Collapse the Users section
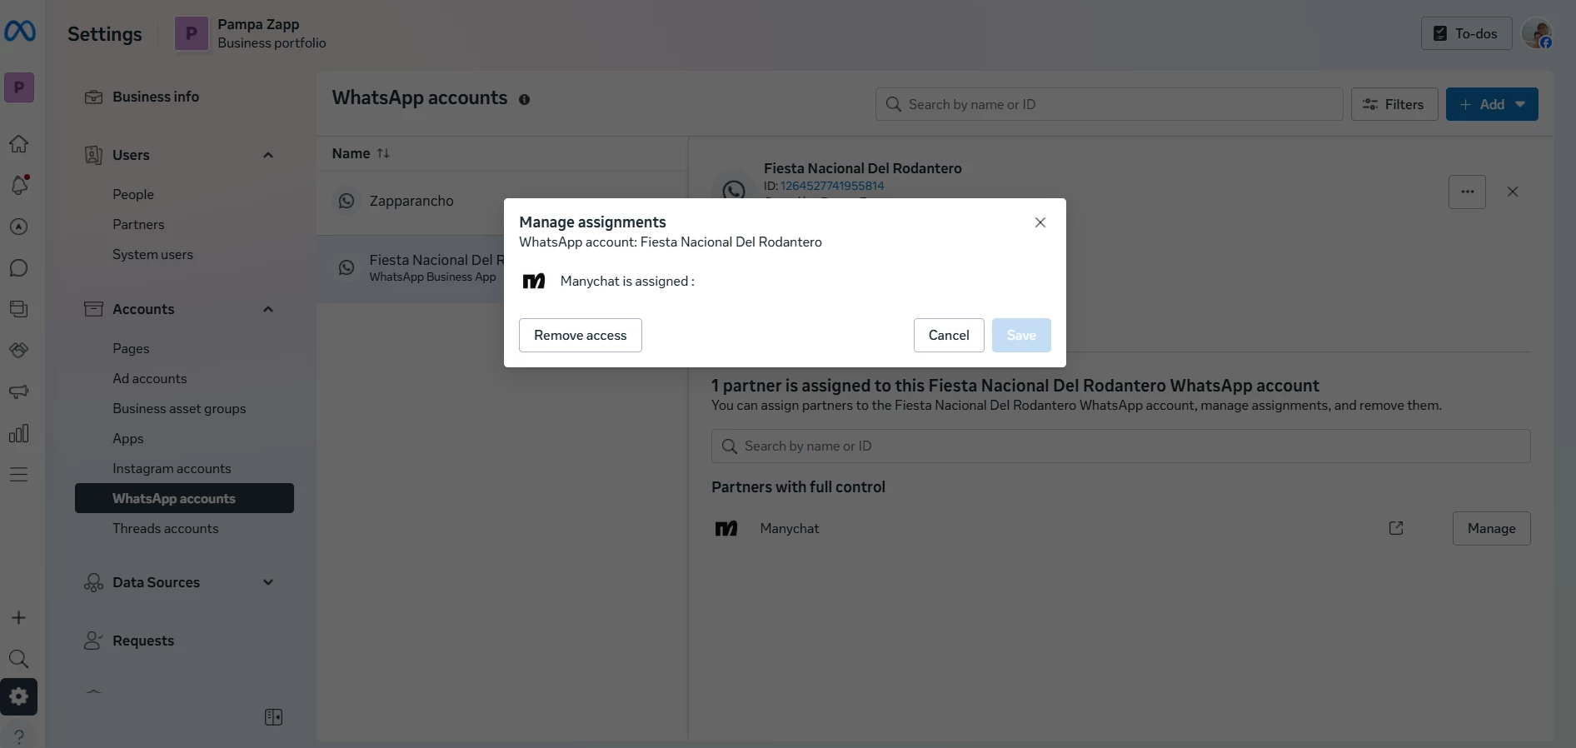 268,155
